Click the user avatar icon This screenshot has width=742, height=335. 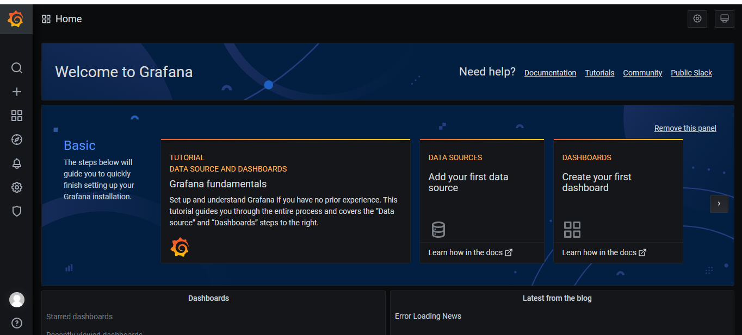point(17,300)
